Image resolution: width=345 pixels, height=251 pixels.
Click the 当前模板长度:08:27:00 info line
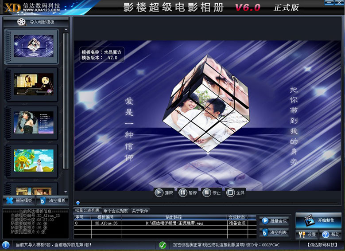[x=32, y=220]
